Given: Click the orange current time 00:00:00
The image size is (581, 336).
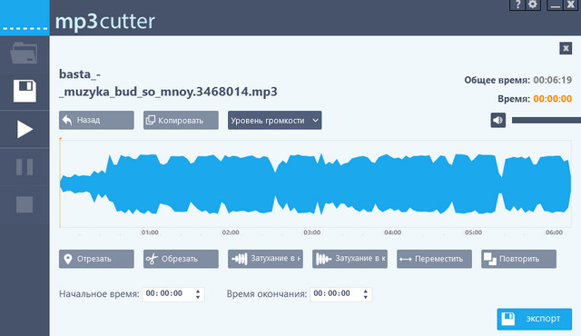Looking at the screenshot, I should click(x=553, y=99).
